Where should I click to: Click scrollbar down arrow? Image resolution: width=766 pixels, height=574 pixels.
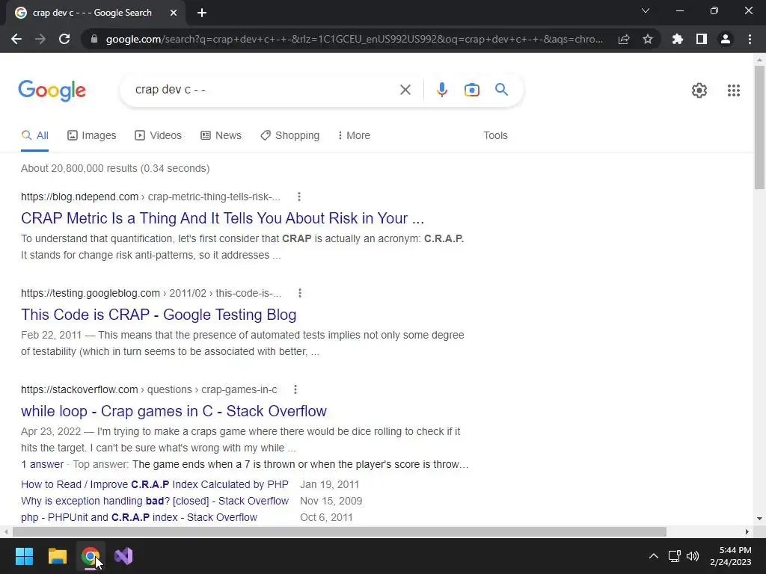[759, 519]
